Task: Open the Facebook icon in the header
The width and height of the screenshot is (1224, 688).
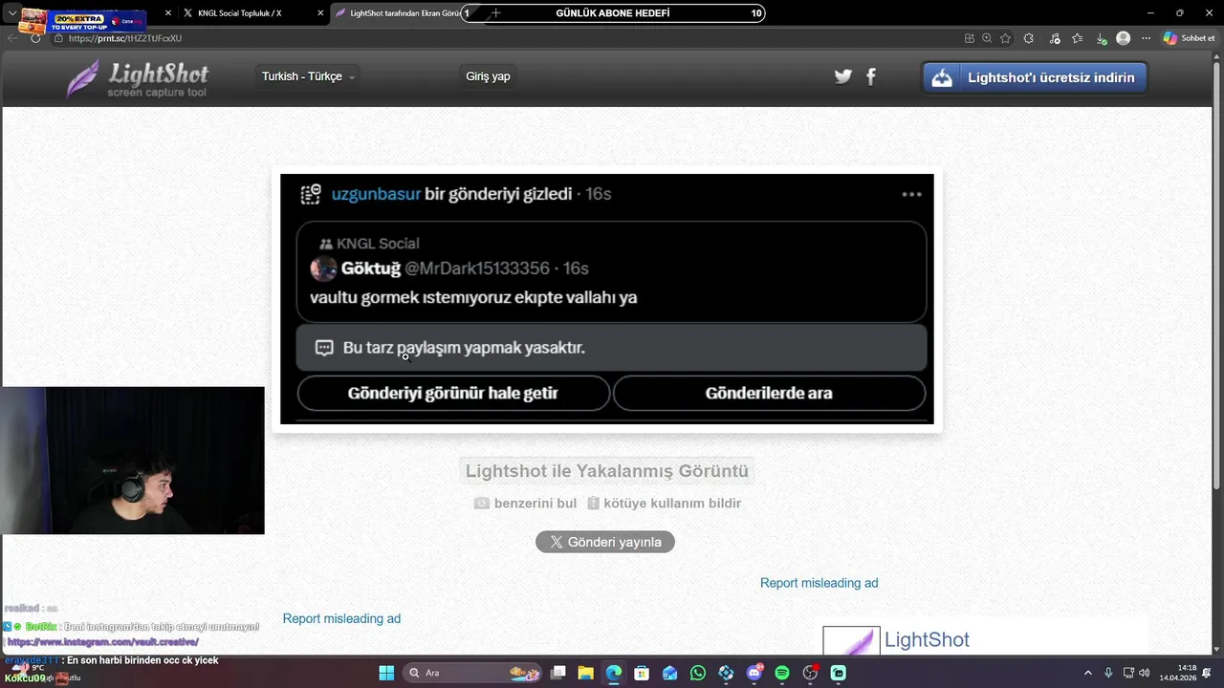Action: tap(871, 76)
